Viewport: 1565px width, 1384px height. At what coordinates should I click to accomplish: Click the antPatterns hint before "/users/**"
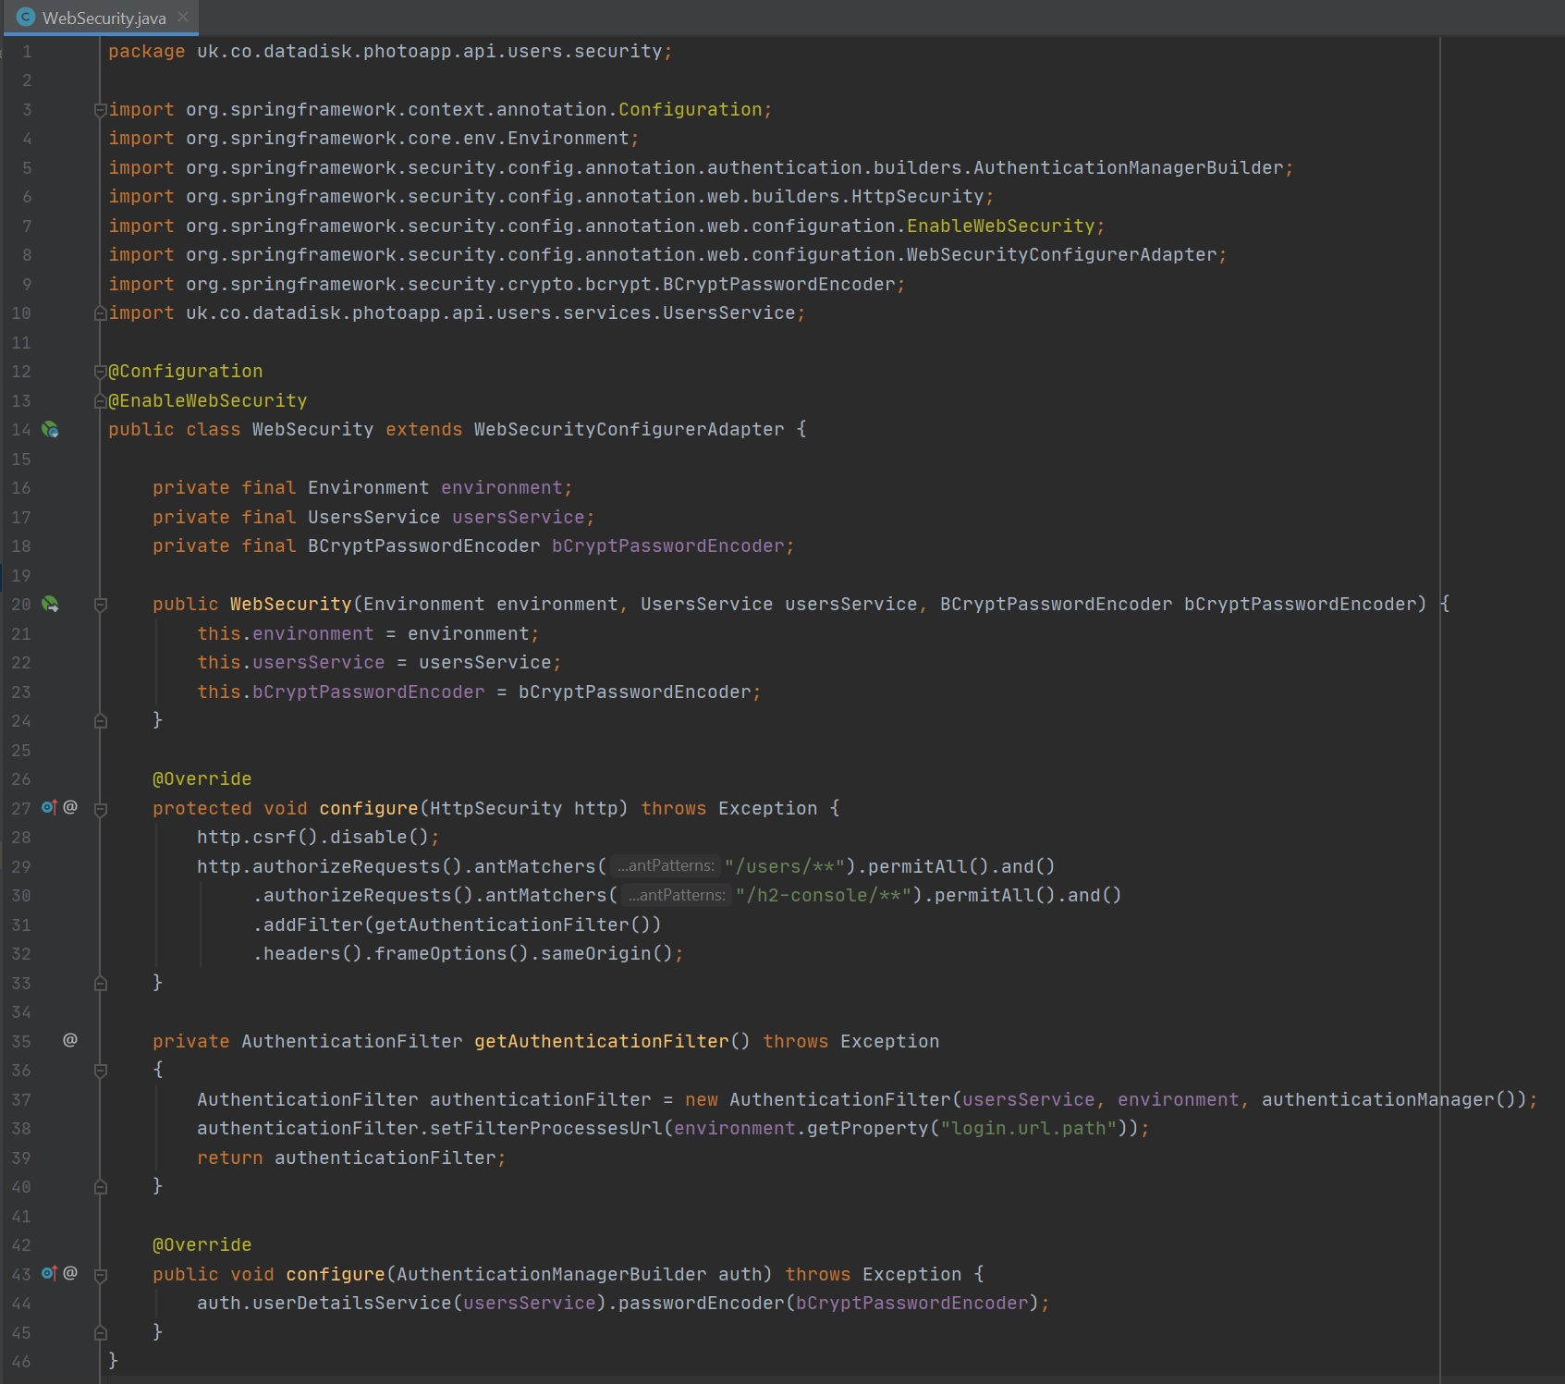[x=665, y=866]
